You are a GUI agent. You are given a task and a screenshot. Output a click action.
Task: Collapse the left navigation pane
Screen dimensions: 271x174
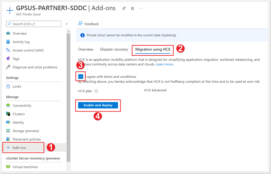[66, 24]
